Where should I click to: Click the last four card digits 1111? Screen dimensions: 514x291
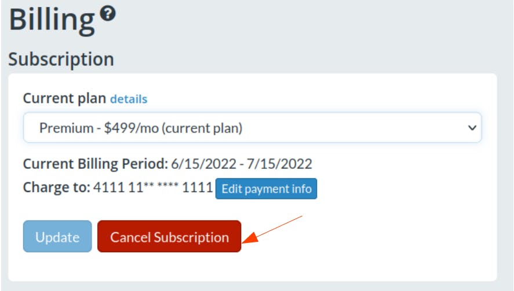coord(199,189)
